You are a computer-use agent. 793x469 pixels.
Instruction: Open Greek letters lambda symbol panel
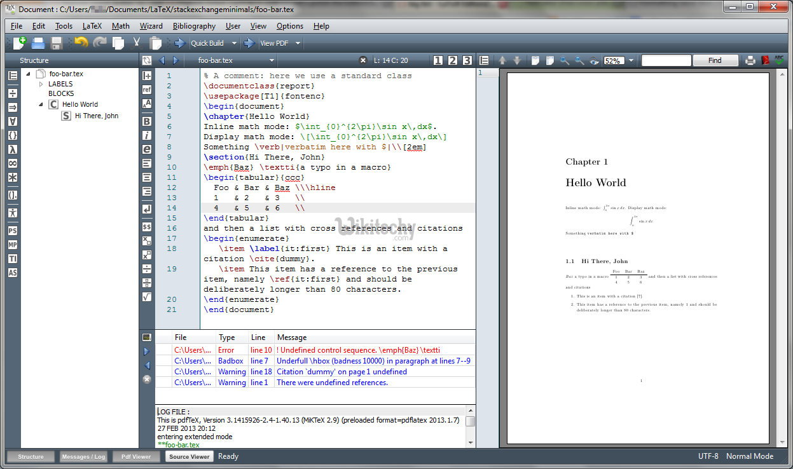tap(13, 149)
